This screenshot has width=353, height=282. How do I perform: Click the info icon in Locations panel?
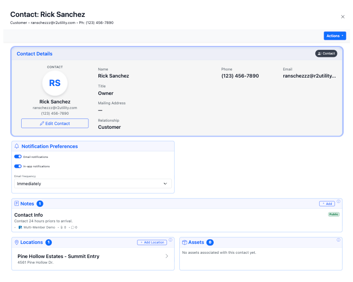pos(170,240)
